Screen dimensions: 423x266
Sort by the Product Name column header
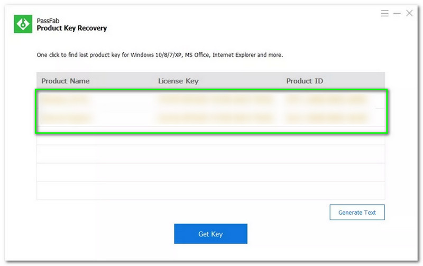66,81
